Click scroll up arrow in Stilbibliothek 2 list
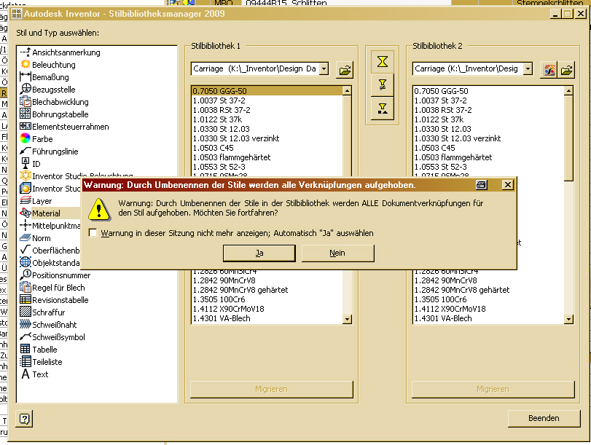591x445 pixels. pos(568,91)
